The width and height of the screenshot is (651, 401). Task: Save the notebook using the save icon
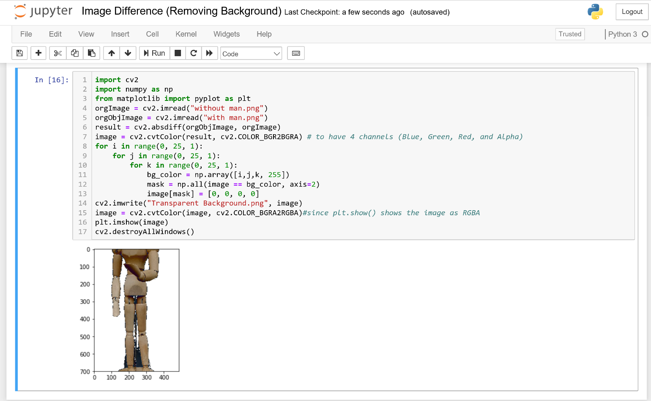click(19, 53)
